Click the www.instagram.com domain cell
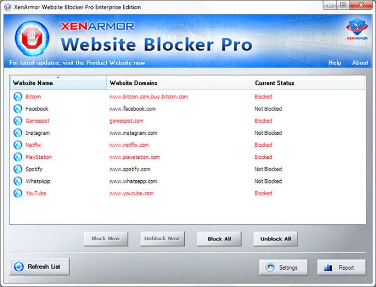 coord(133,133)
